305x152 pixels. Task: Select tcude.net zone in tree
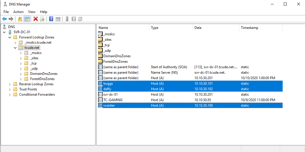click(x=32, y=48)
